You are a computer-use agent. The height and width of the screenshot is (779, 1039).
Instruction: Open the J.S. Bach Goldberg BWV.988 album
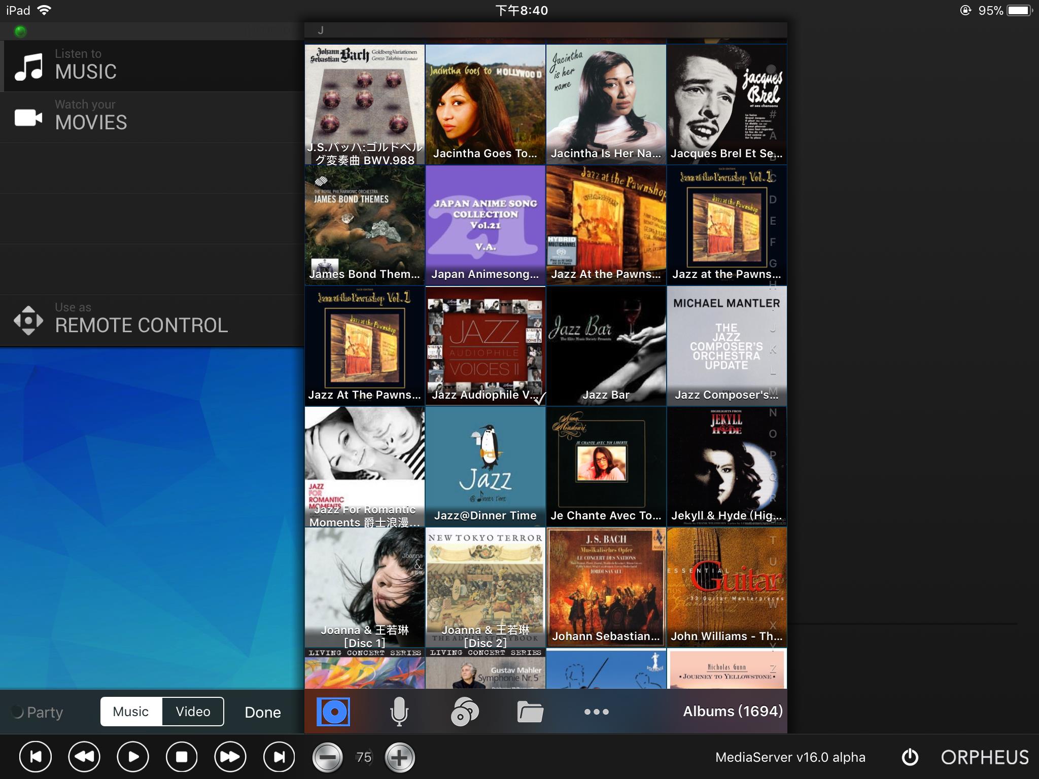tap(365, 104)
